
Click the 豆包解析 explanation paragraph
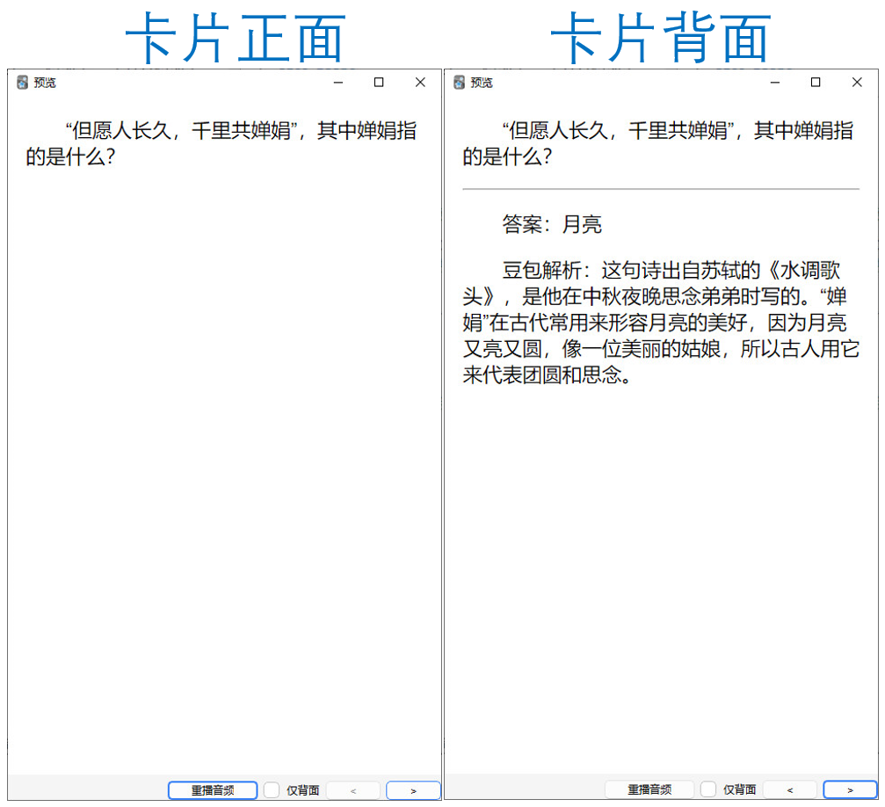click(661, 323)
